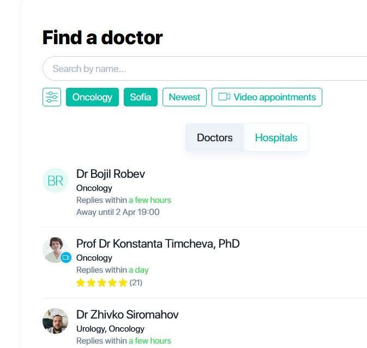The image size is (367, 348).
Task: Open Prof Dr Konstanta Timcheva, PhD profile
Action: coord(158,243)
